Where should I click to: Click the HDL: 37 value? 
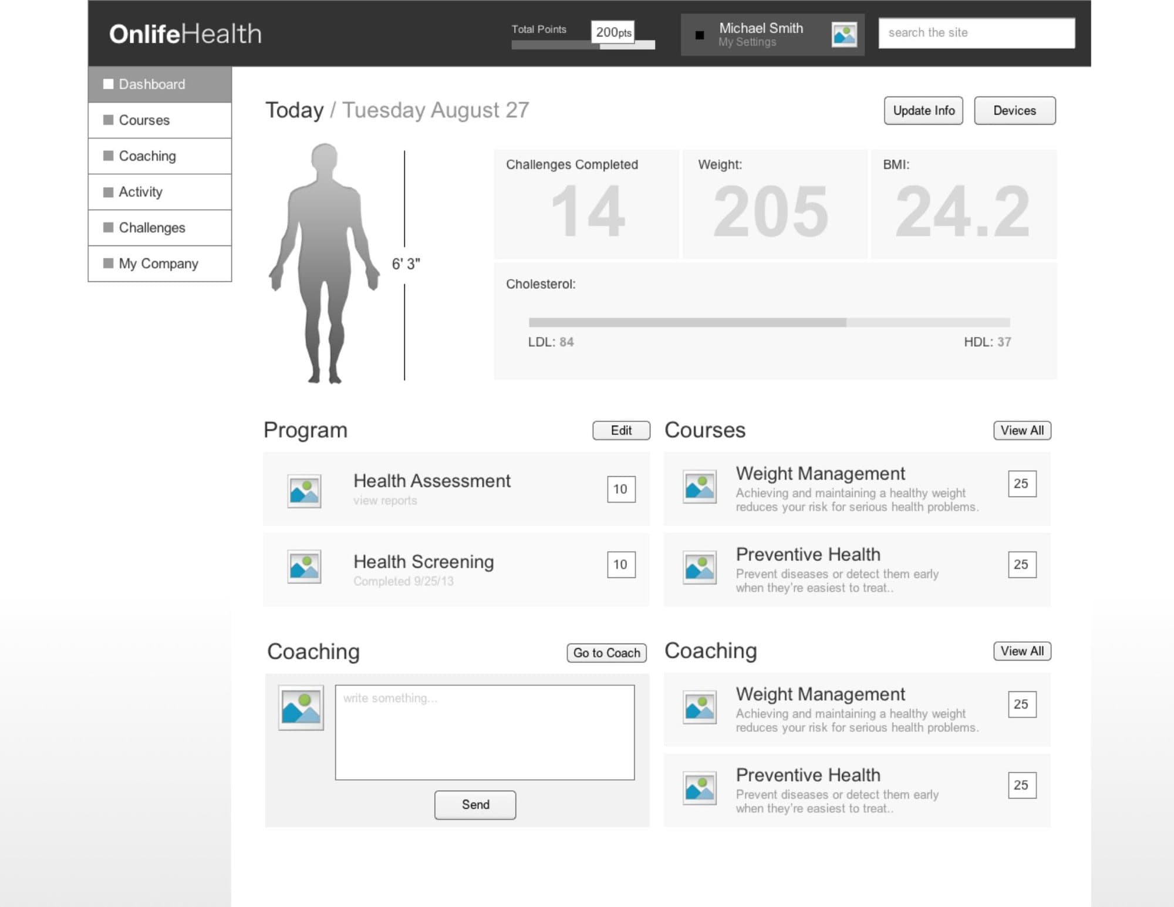click(987, 342)
